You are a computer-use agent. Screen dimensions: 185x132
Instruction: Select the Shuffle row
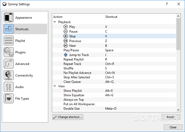tap(114, 68)
